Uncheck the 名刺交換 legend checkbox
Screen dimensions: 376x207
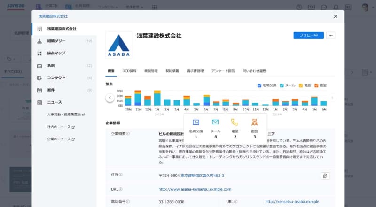(x=259, y=85)
